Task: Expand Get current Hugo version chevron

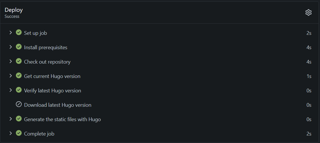Action: 11,76
